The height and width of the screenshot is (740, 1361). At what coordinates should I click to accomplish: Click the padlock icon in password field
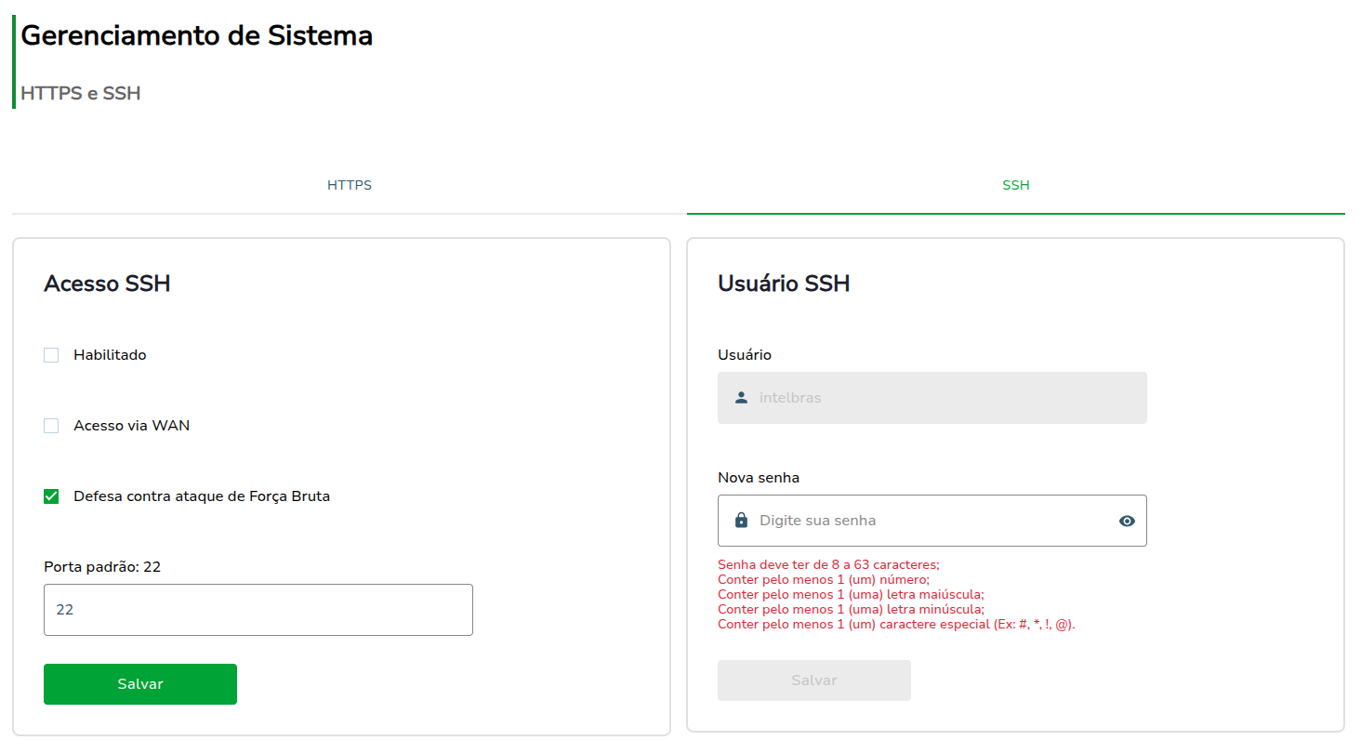point(741,521)
